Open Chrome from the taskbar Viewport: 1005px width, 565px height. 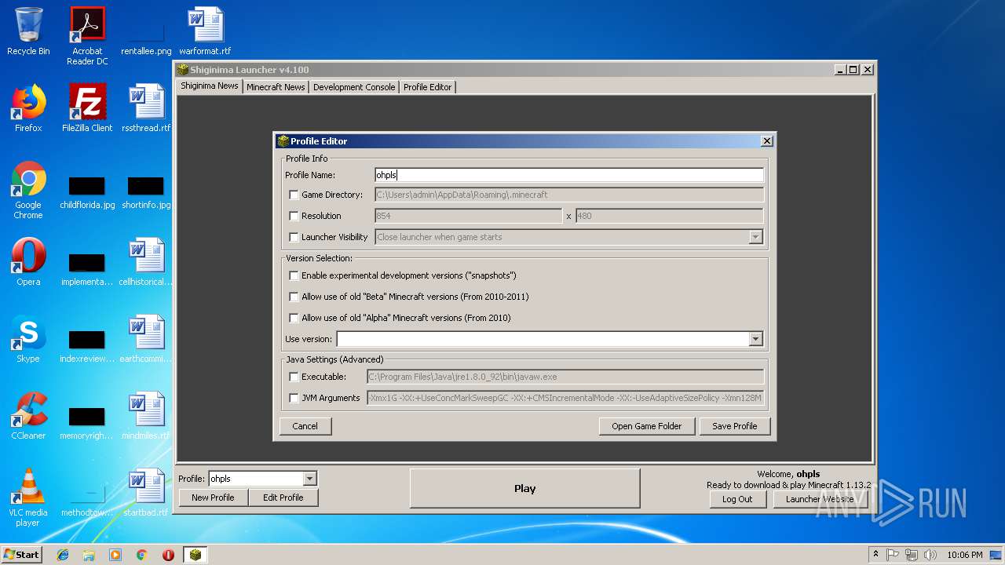coord(142,555)
